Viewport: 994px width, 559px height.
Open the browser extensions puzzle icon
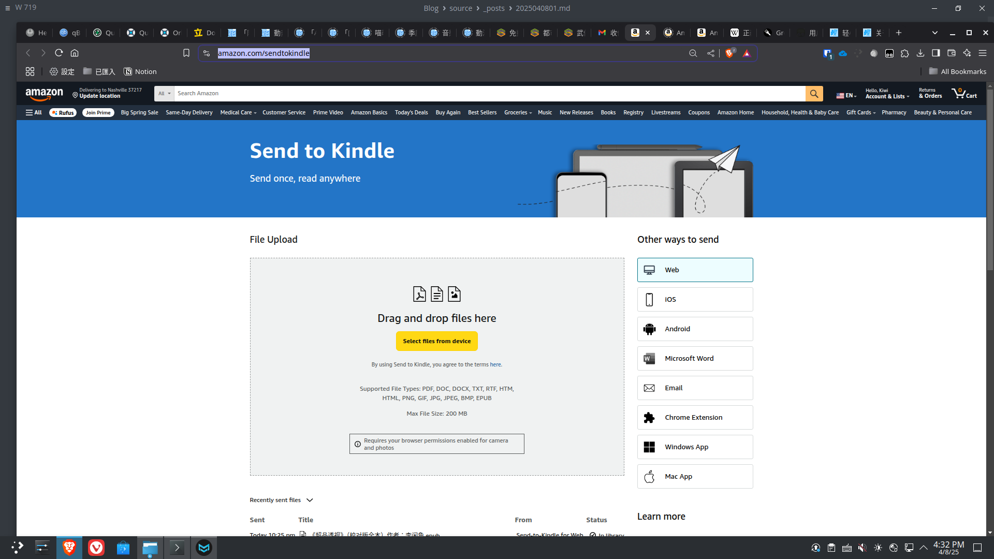coord(905,53)
